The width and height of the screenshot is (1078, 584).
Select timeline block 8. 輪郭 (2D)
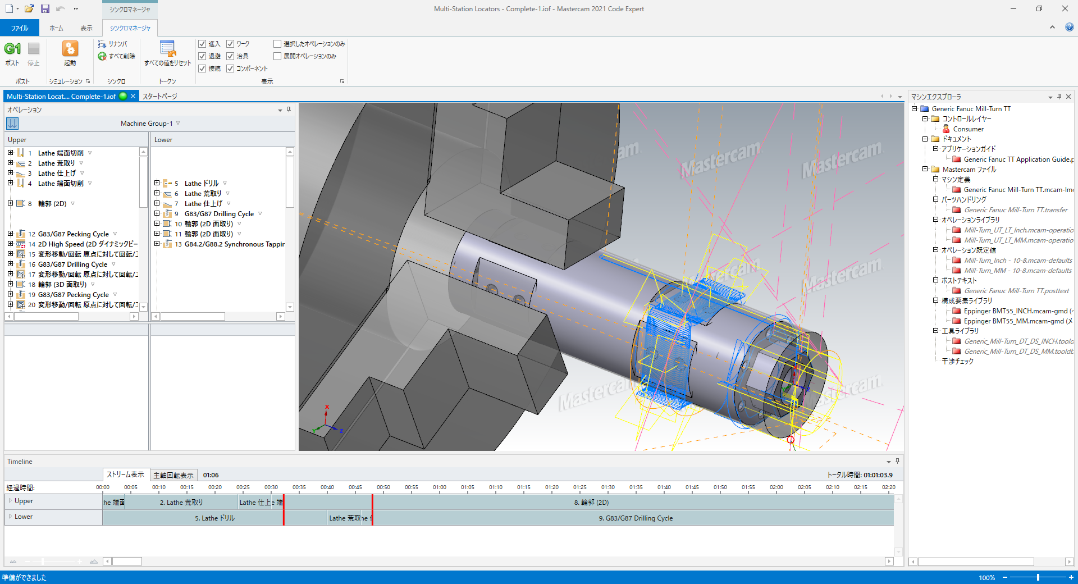(x=590, y=503)
